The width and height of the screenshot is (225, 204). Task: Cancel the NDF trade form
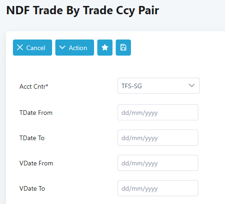point(32,47)
